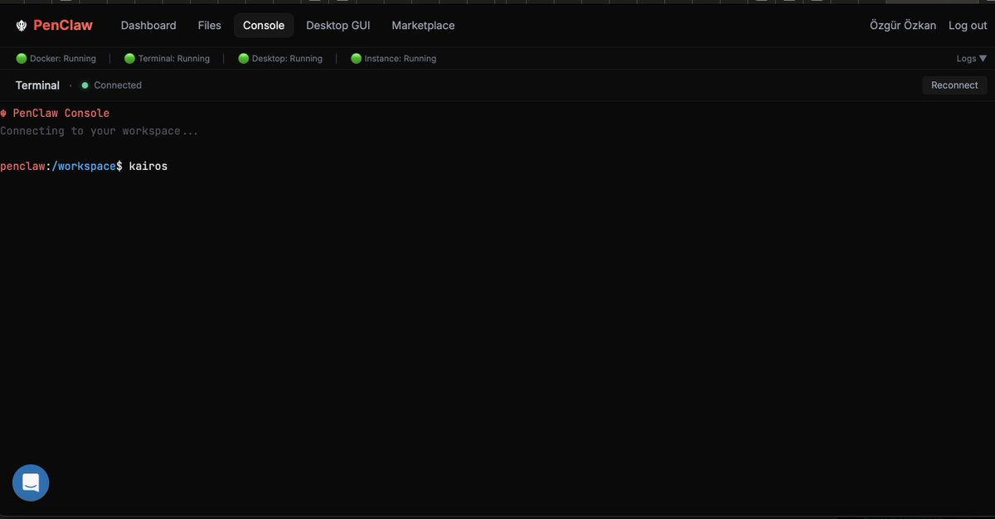995x519 pixels.
Task: Click the Reconnect button
Action: tap(954, 85)
